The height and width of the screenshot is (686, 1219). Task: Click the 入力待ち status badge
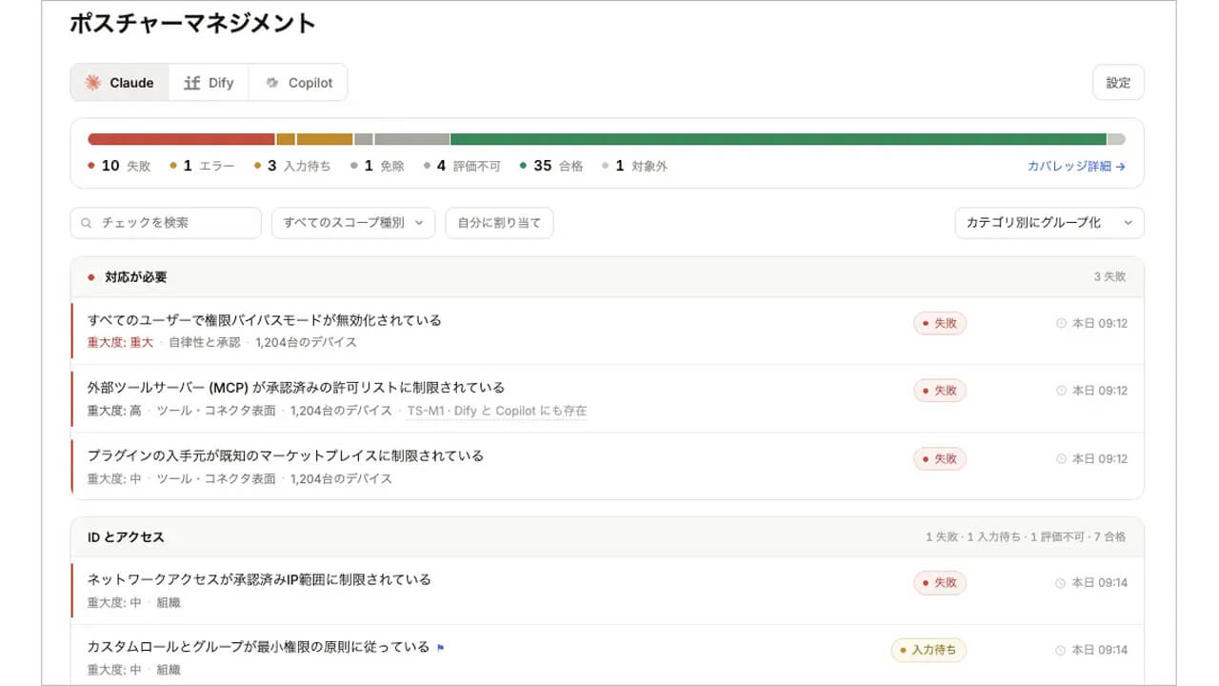point(929,651)
